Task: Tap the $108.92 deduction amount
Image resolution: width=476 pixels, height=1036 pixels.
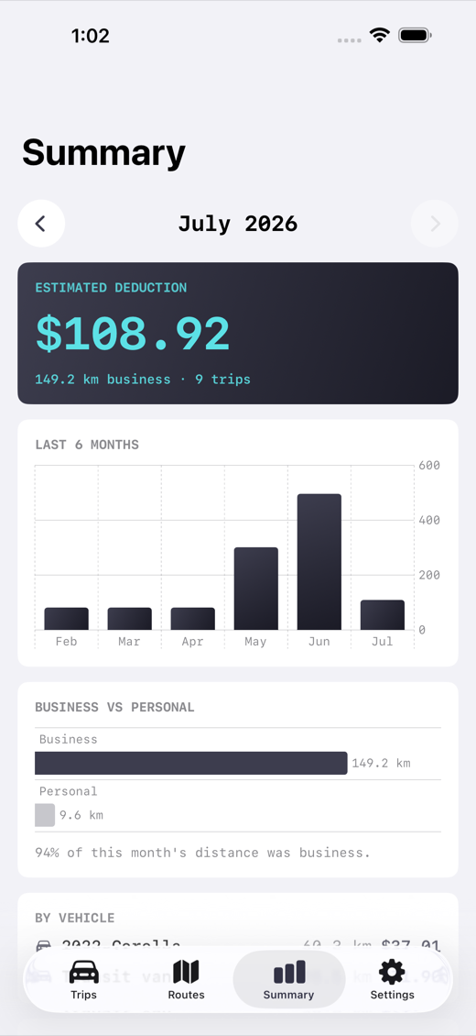Action: 133,334
